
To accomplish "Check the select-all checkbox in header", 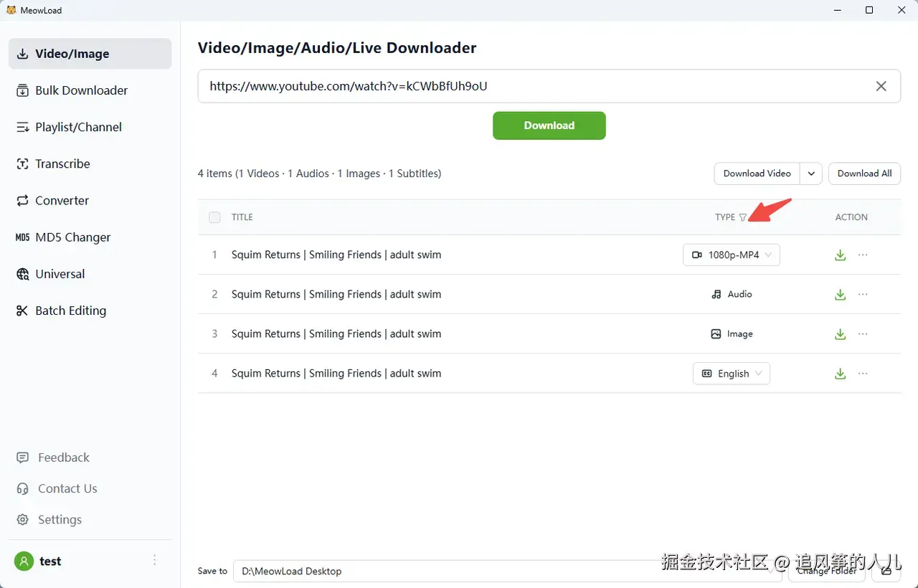I will [x=214, y=217].
